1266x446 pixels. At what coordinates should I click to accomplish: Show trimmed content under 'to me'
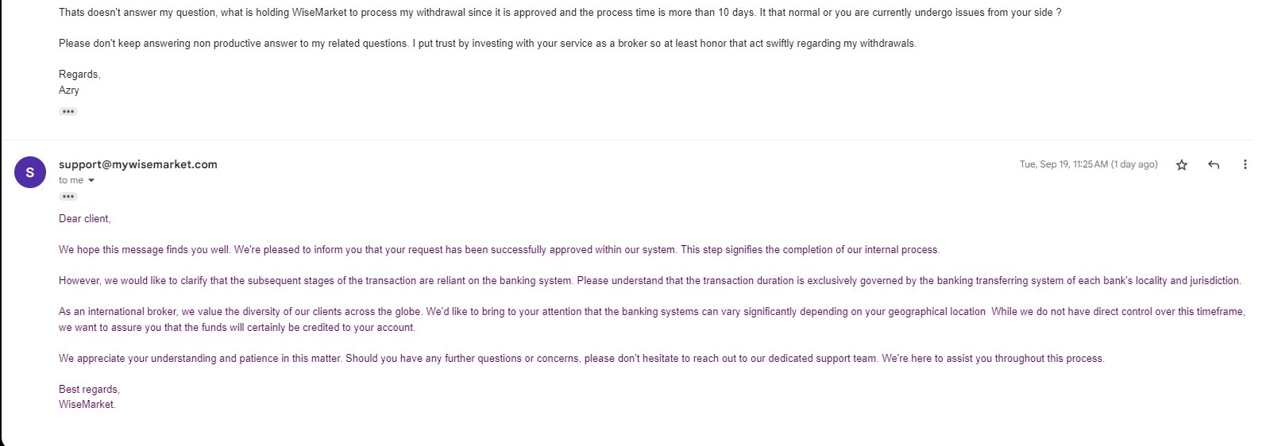point(68,197)
